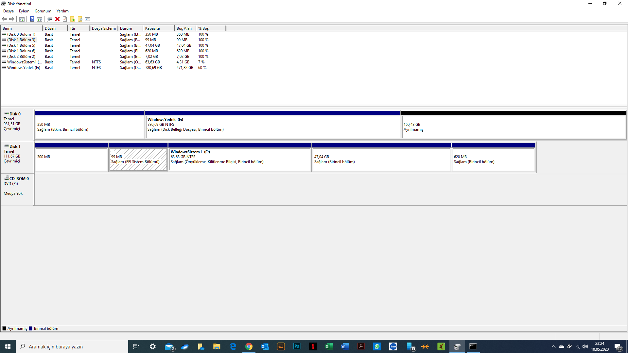Click the Forward arrow in toolbar
628x353 pixels.
point(12,19)
